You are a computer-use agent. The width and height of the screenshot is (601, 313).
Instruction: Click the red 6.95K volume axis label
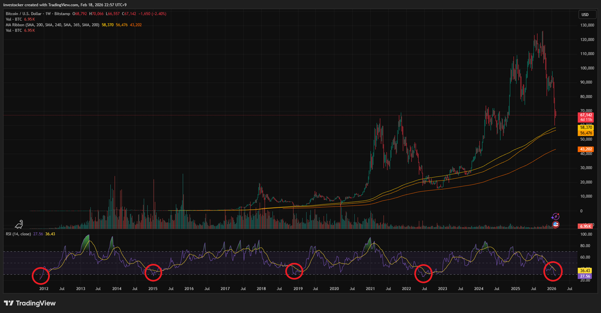[586, 226]
